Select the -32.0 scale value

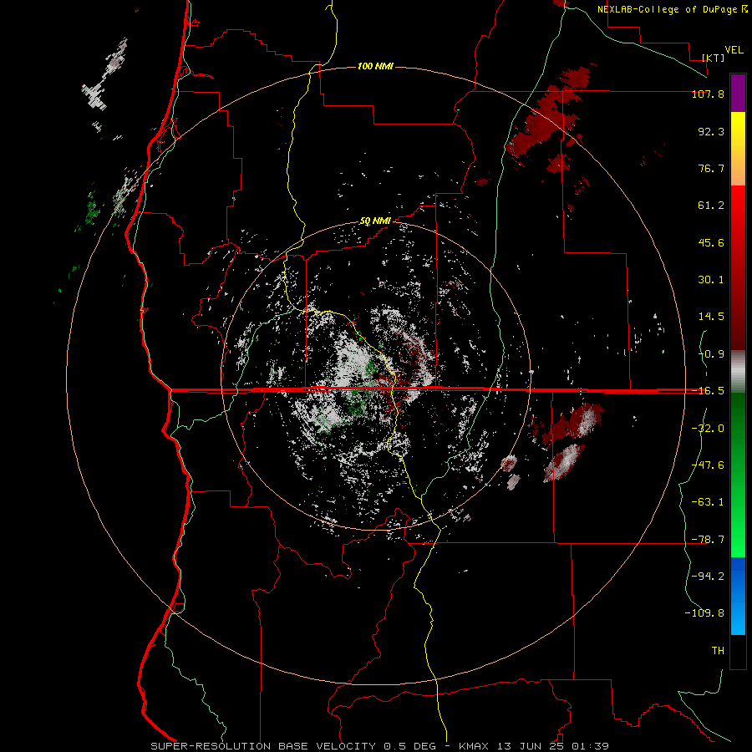point(708,429)
